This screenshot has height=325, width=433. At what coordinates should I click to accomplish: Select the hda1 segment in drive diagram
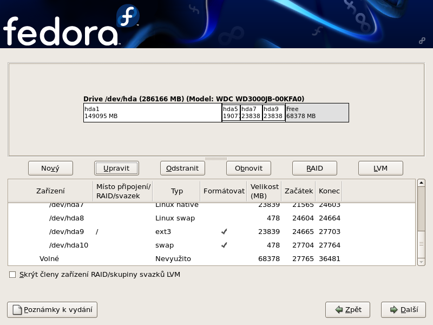click(x=153, y=113)
